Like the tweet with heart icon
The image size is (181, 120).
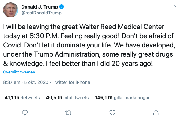click(x=112, y=113)
